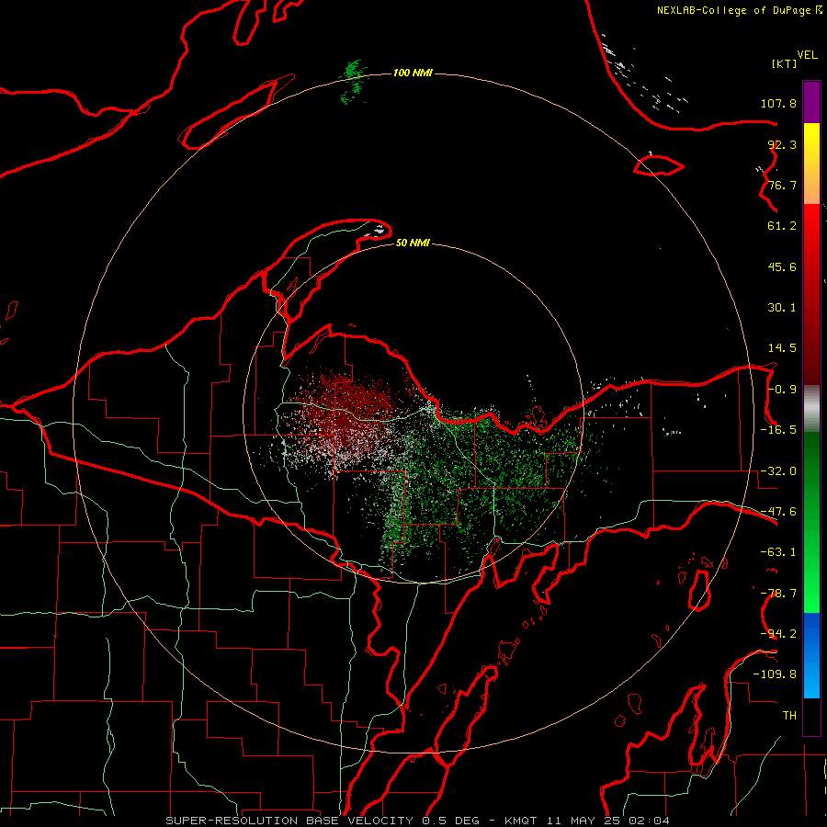Click the 50 NMI range ring label
Image resolution: width=827 pixels, height=827 pixels.
[413, 243]
